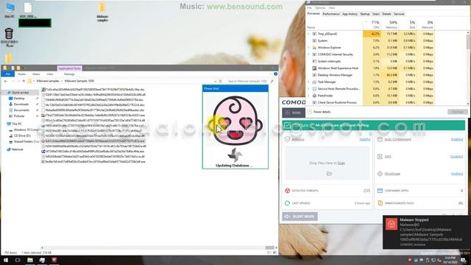
Task: Expand the topmost Temp process row
Action: pyautogui.click(x=308, y=34)
